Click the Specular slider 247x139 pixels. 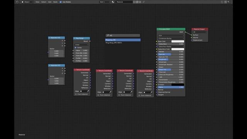(171, 54)
